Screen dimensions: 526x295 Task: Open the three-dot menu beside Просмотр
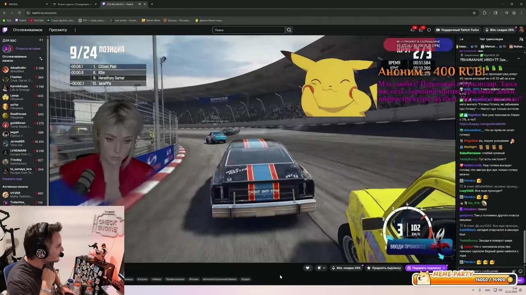tap(75, 30)
